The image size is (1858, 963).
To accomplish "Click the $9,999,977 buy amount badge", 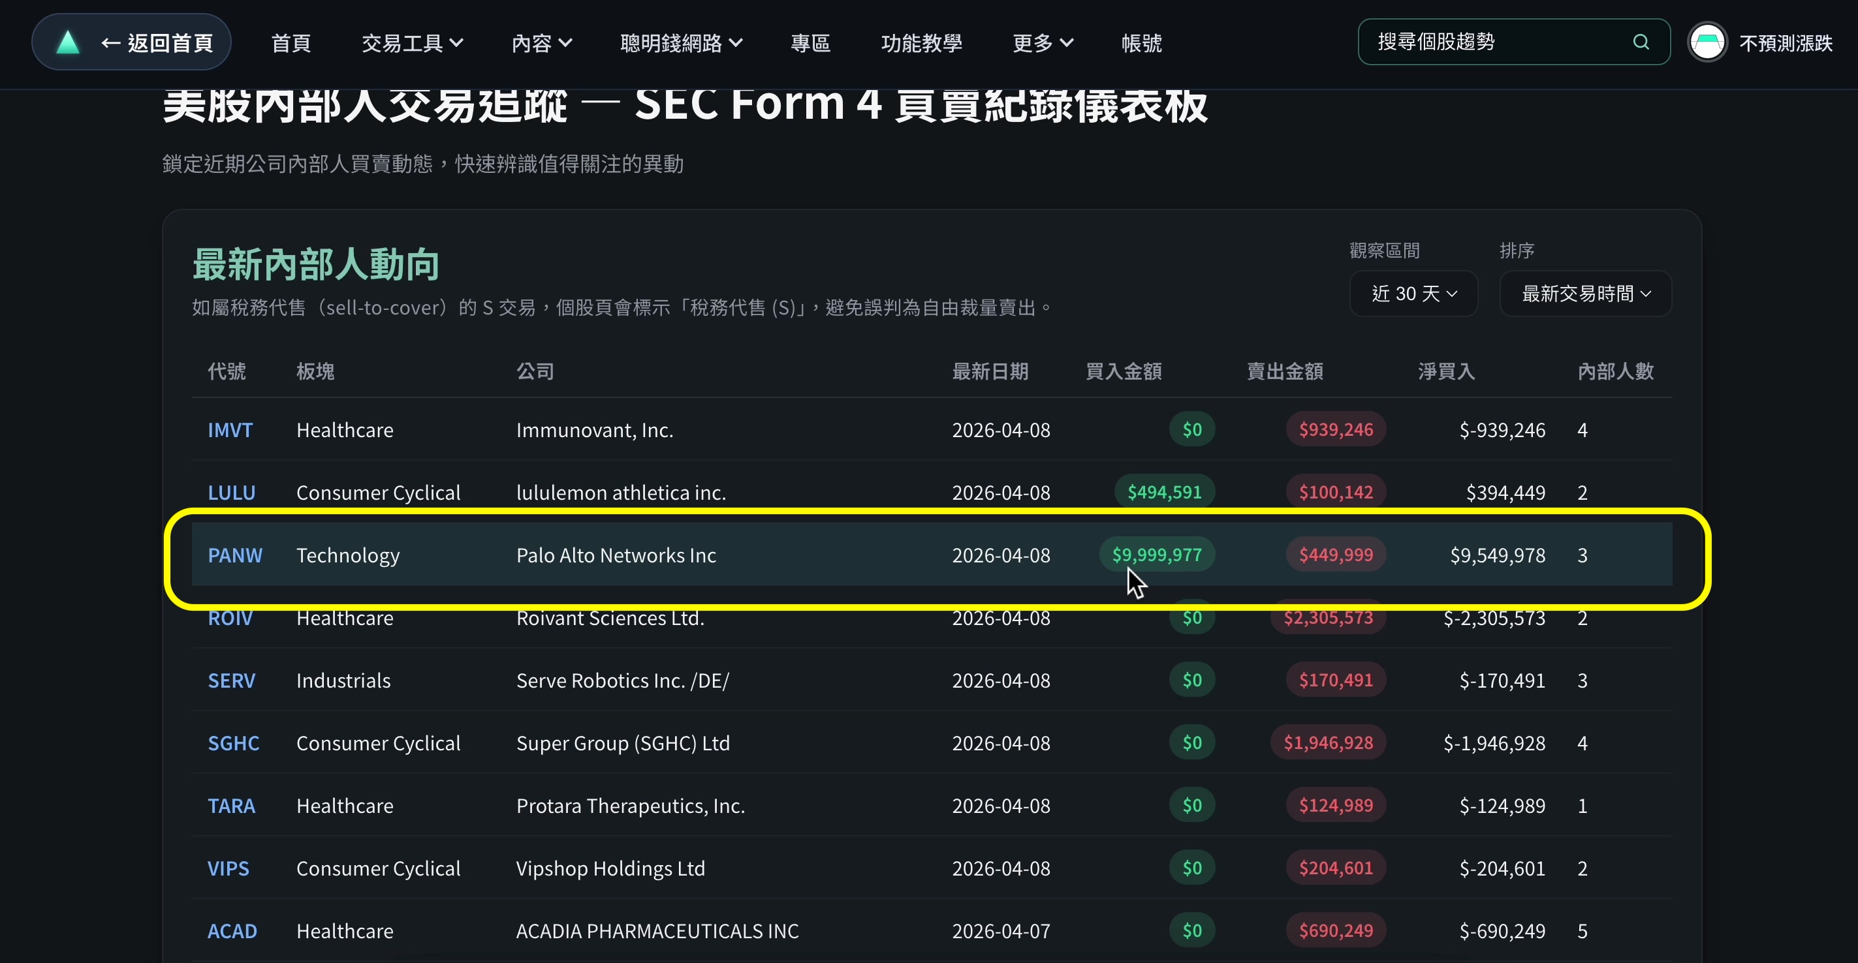I will coord(1157,555).
